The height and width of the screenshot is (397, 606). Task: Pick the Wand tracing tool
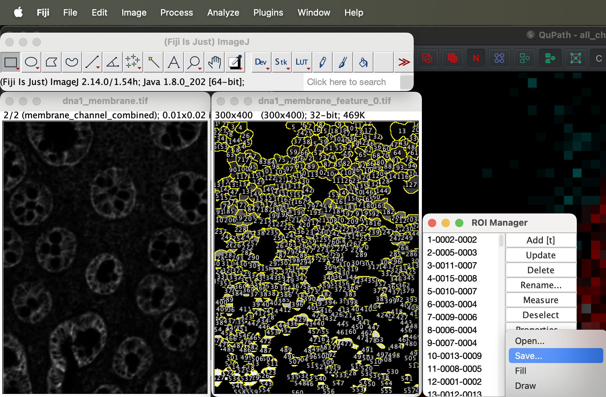pos(154,62)
